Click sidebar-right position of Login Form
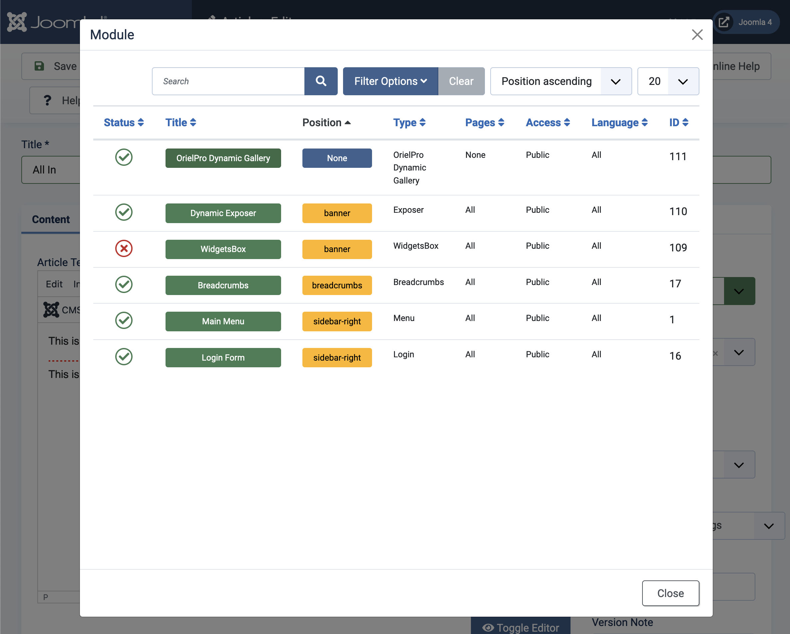Image resolution: width=790 pixels, height=634 pixels. [x=337, y=358]
